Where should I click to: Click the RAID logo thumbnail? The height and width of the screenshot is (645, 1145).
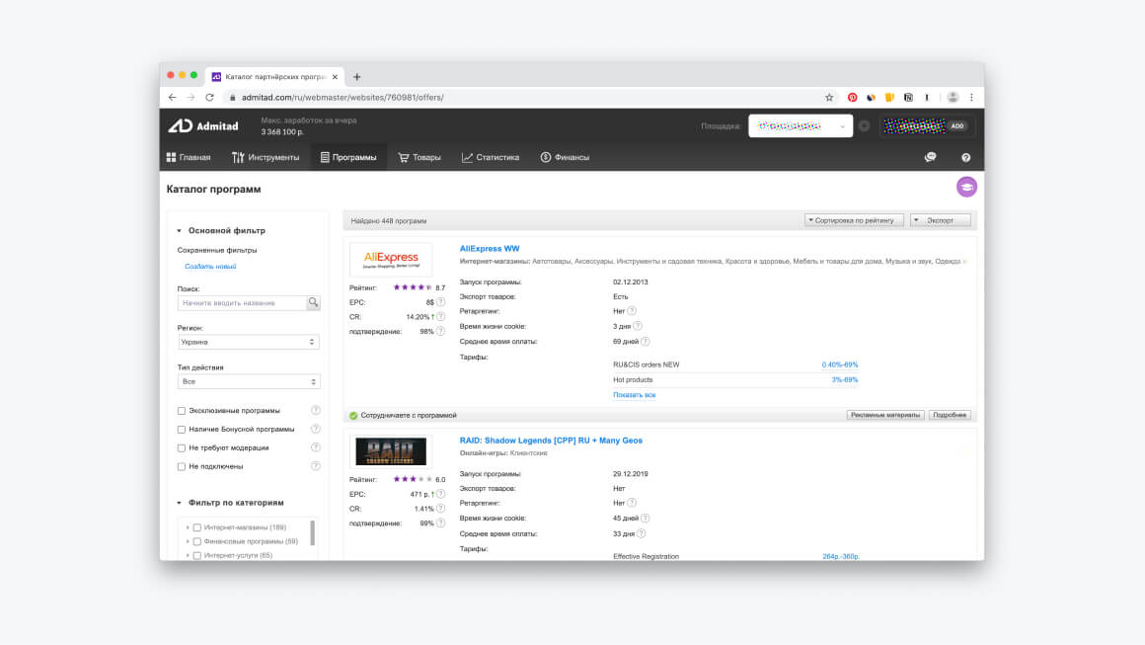pos(391,451)
